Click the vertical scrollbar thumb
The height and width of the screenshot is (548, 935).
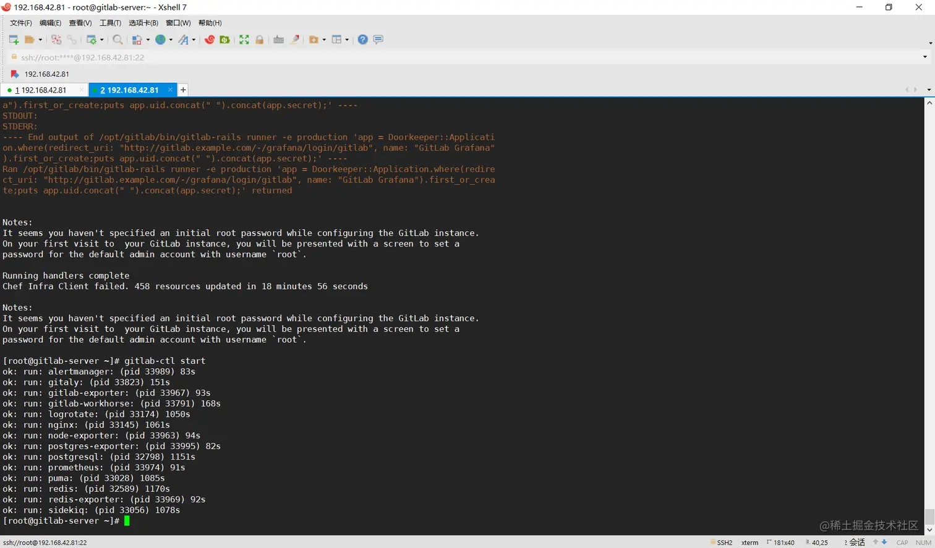(x=929, y=516)
